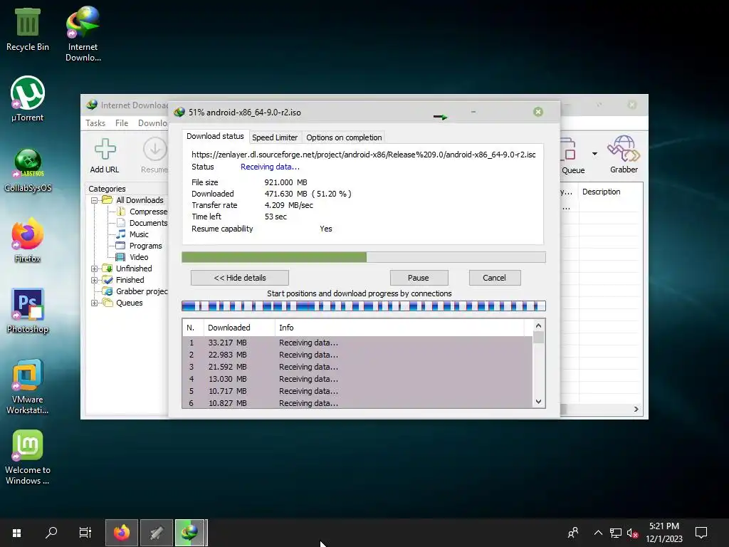Viewport: 729px width, 547px height.
Task: Minimize the download progress dialog
Action: coord(473,112)
